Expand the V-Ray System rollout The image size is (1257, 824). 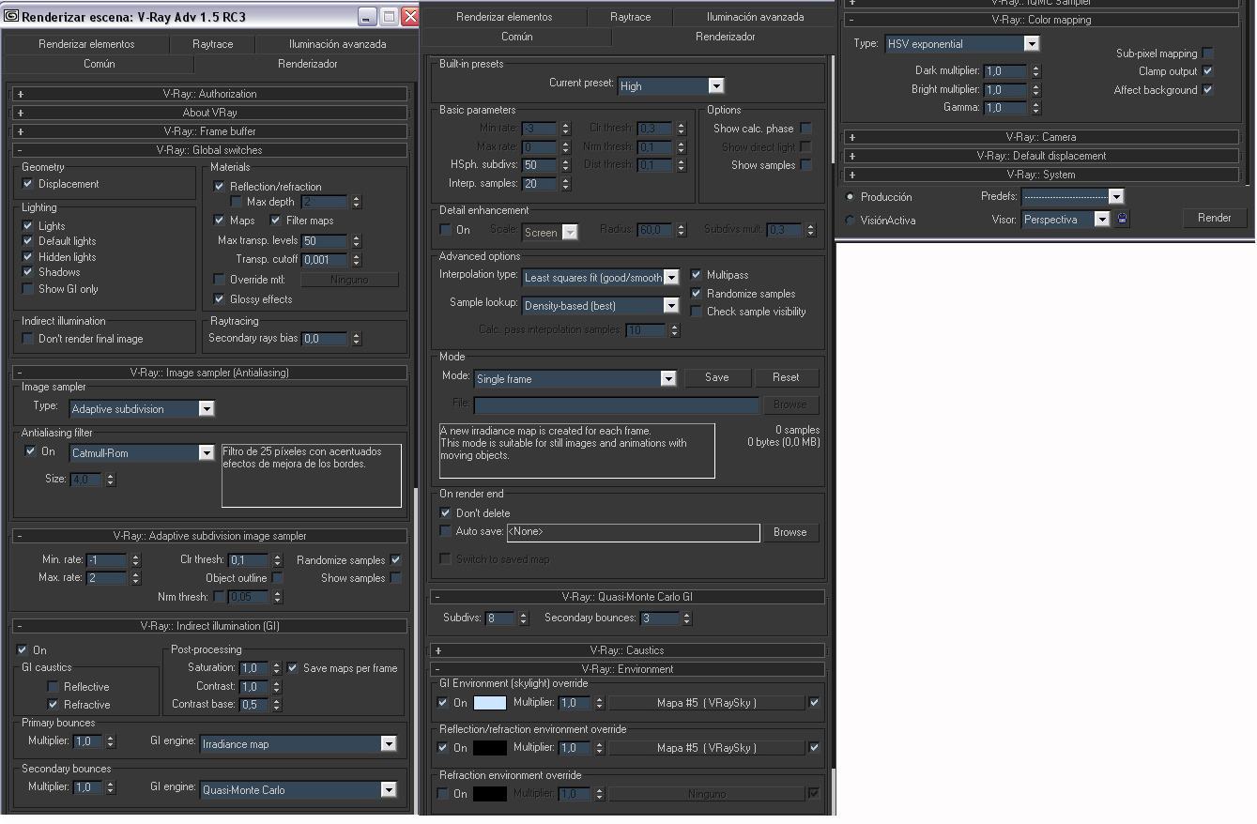pyautogui.click(x=1042, y=175)
